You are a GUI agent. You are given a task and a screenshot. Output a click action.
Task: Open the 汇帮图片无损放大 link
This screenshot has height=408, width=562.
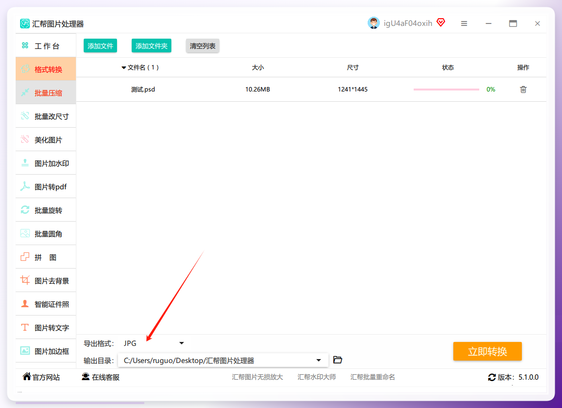(258, 377)
